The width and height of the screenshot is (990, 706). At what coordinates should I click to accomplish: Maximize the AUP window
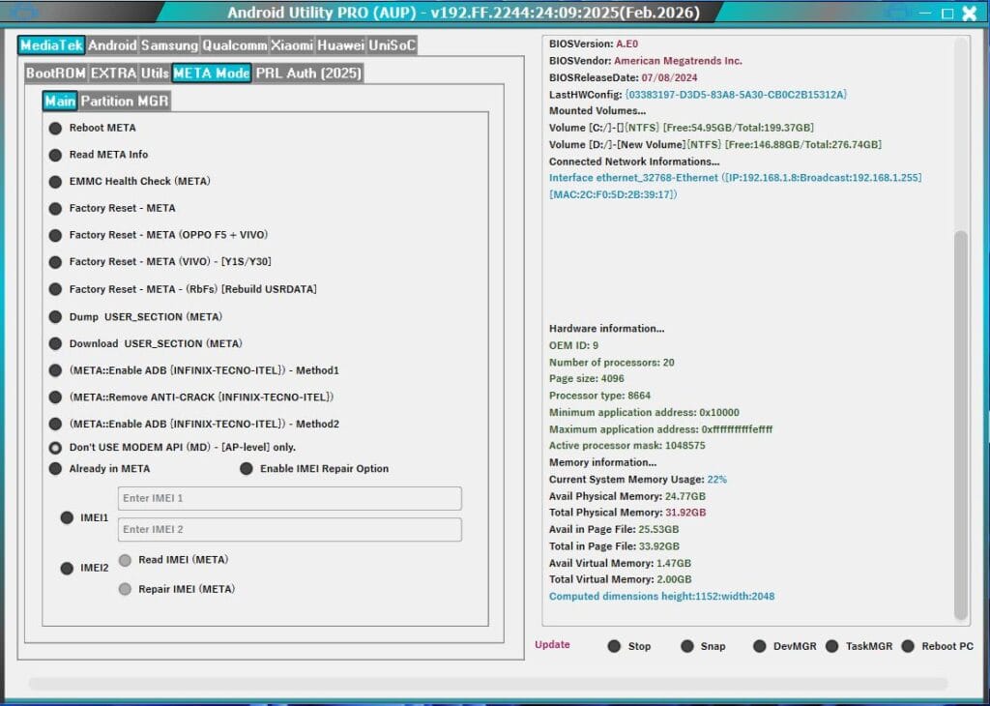click(947, 14)
